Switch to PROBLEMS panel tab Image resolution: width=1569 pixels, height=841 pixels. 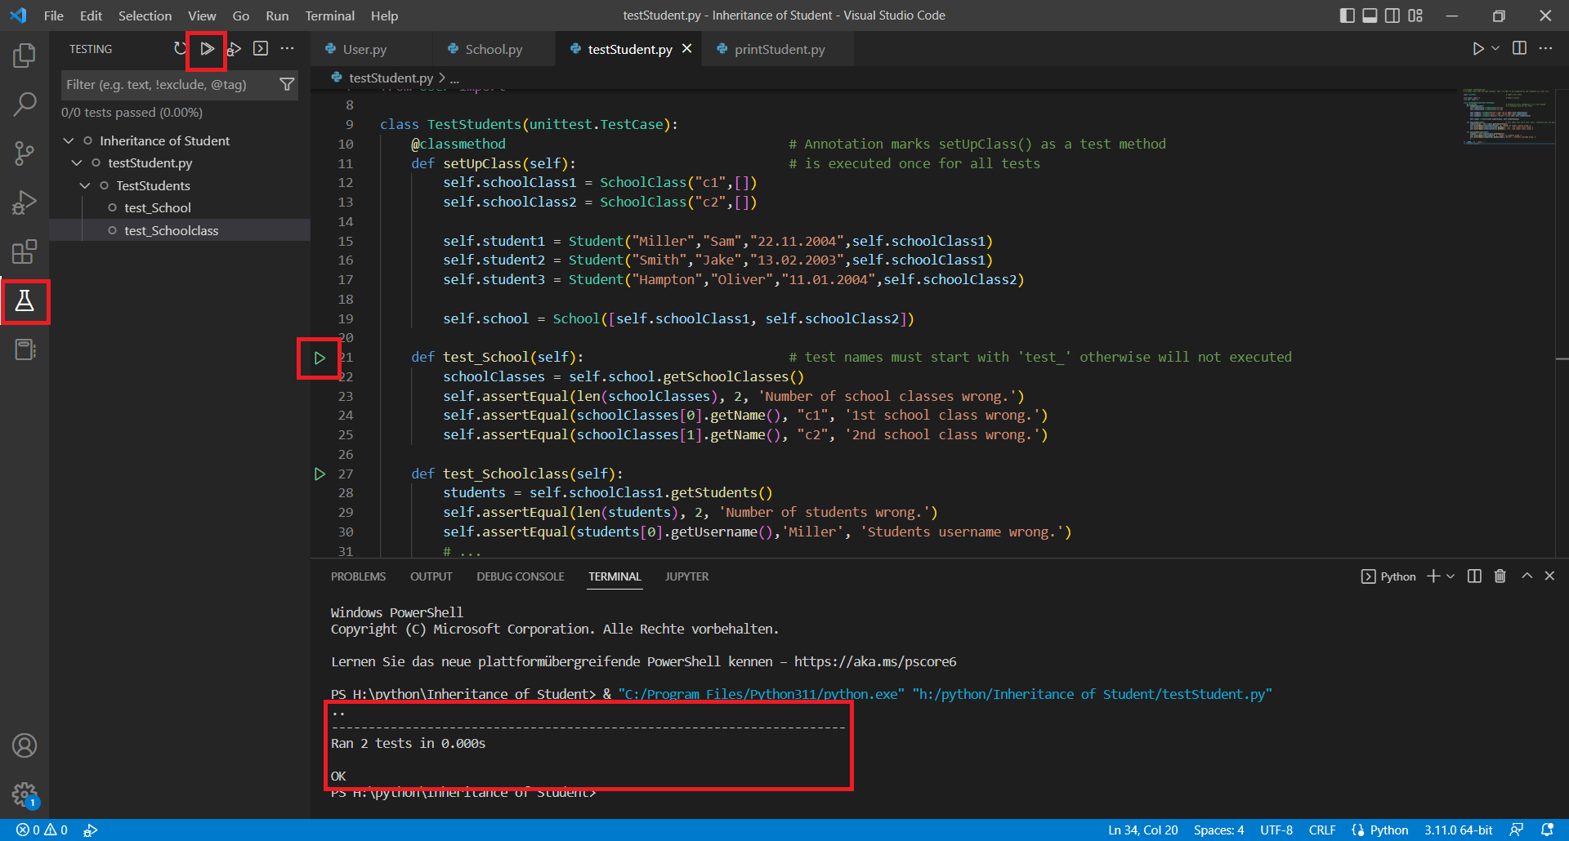pos(358,576)
